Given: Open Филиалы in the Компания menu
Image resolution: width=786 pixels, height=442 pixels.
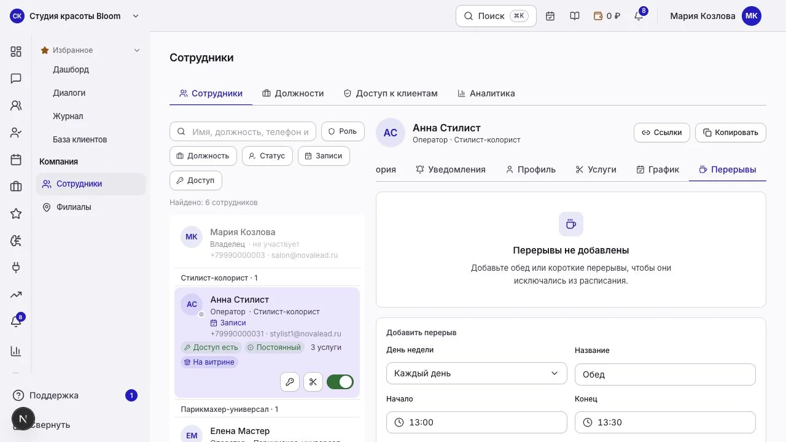Looking at the screenshot, I should (x=91, y=207).
